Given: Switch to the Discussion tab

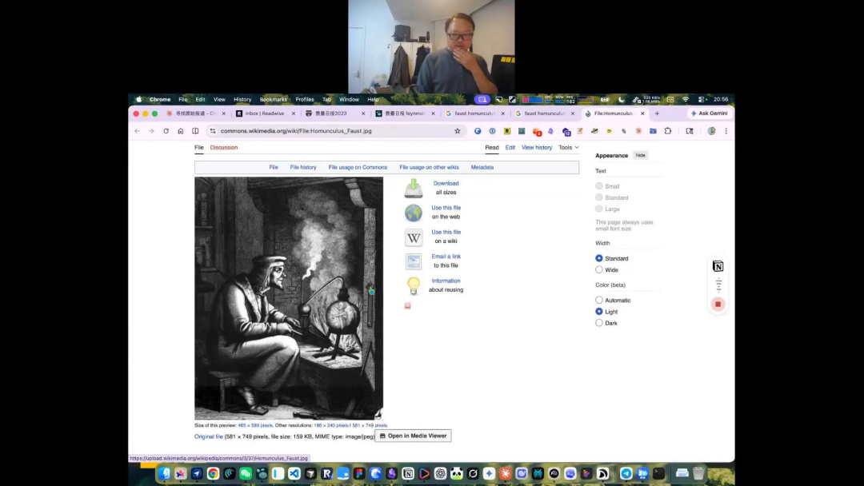Looking at the screenshot, I should (224, 148).
